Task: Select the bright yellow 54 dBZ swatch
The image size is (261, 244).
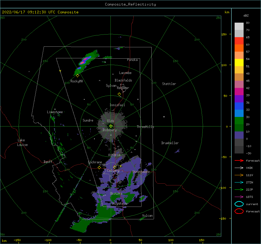Action: 239,62
